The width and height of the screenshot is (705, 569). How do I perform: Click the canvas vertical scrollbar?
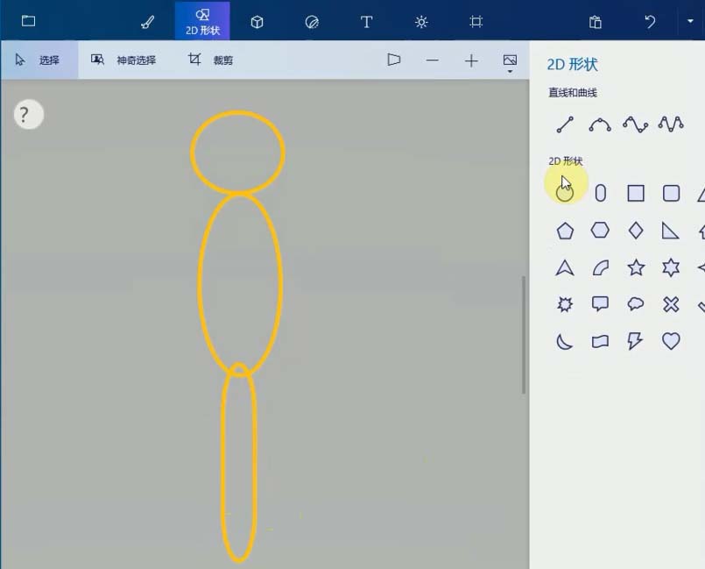[x=524, y=334]
